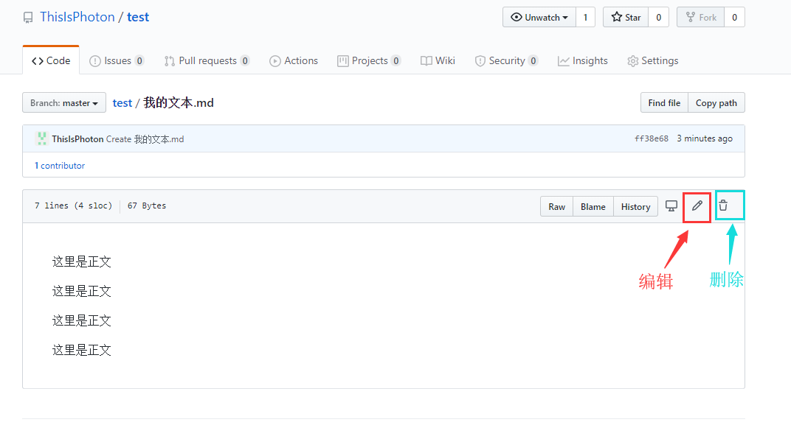This screenshot has height=425, width=791.
Task: Click the Copy path button
Action: 716,102
